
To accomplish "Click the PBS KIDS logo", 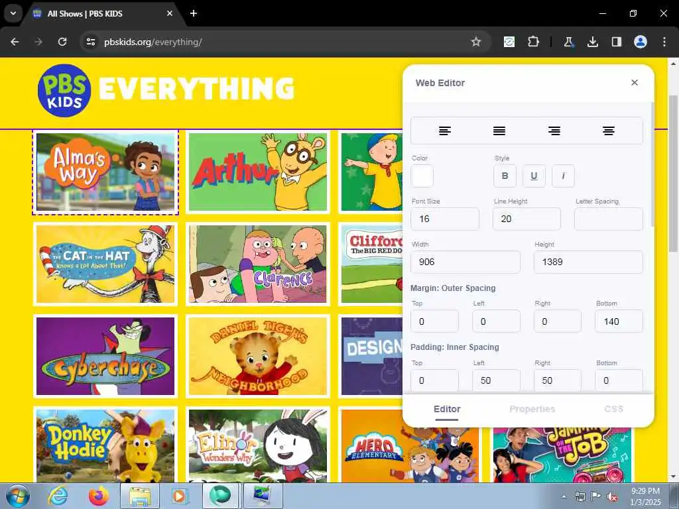I will pos(64,90).
